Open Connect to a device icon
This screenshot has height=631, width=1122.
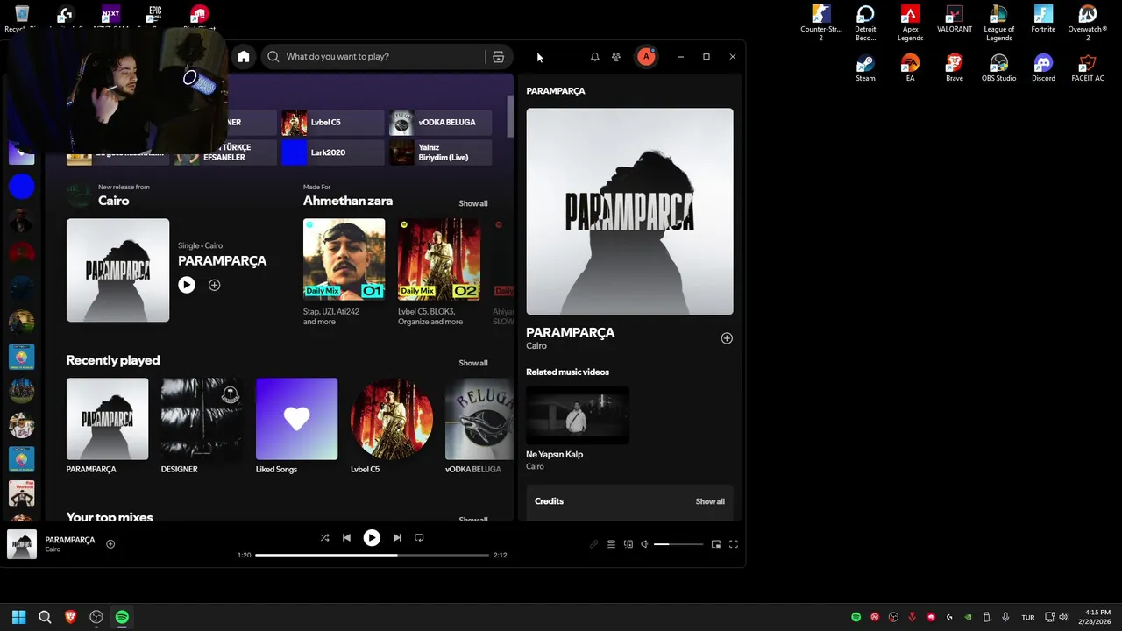point(628,544)
